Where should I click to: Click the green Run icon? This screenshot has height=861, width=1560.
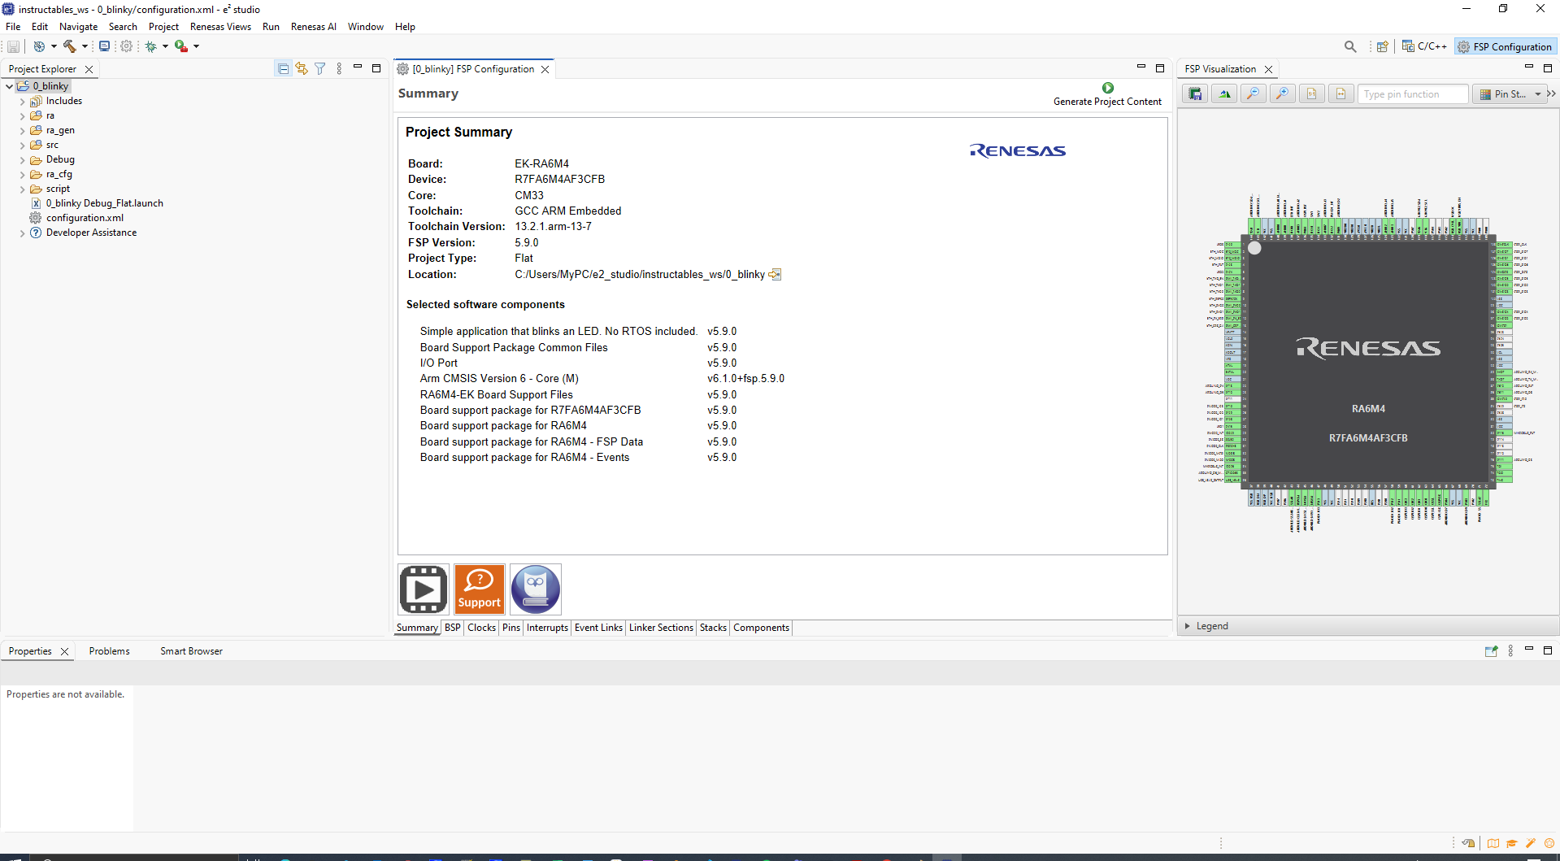click(180, 46)
